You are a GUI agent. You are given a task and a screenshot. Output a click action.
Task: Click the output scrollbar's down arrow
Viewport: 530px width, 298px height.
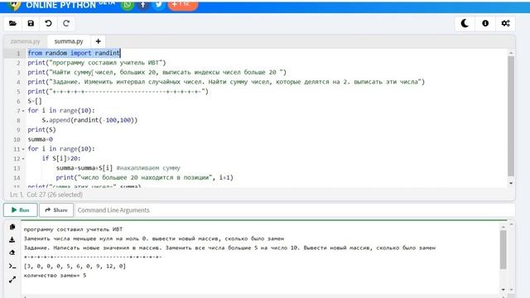[503, 290]
